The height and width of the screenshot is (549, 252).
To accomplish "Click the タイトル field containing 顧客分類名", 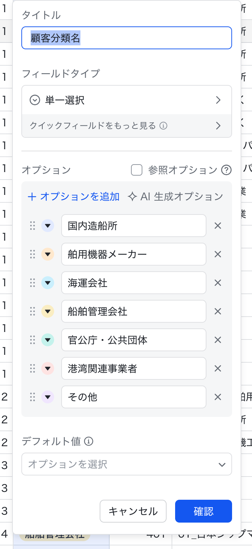I will coord(126,38).
